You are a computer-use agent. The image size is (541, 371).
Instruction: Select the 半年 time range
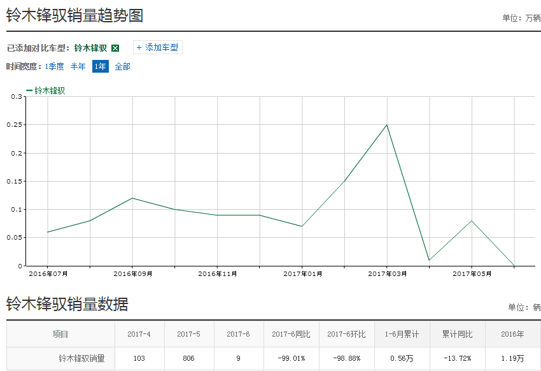coord(78,66)
